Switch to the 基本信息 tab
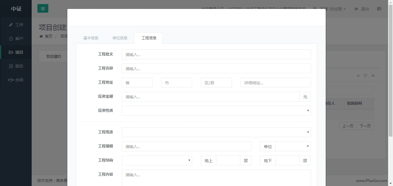 pyautogui.click(x=91, y=38)
